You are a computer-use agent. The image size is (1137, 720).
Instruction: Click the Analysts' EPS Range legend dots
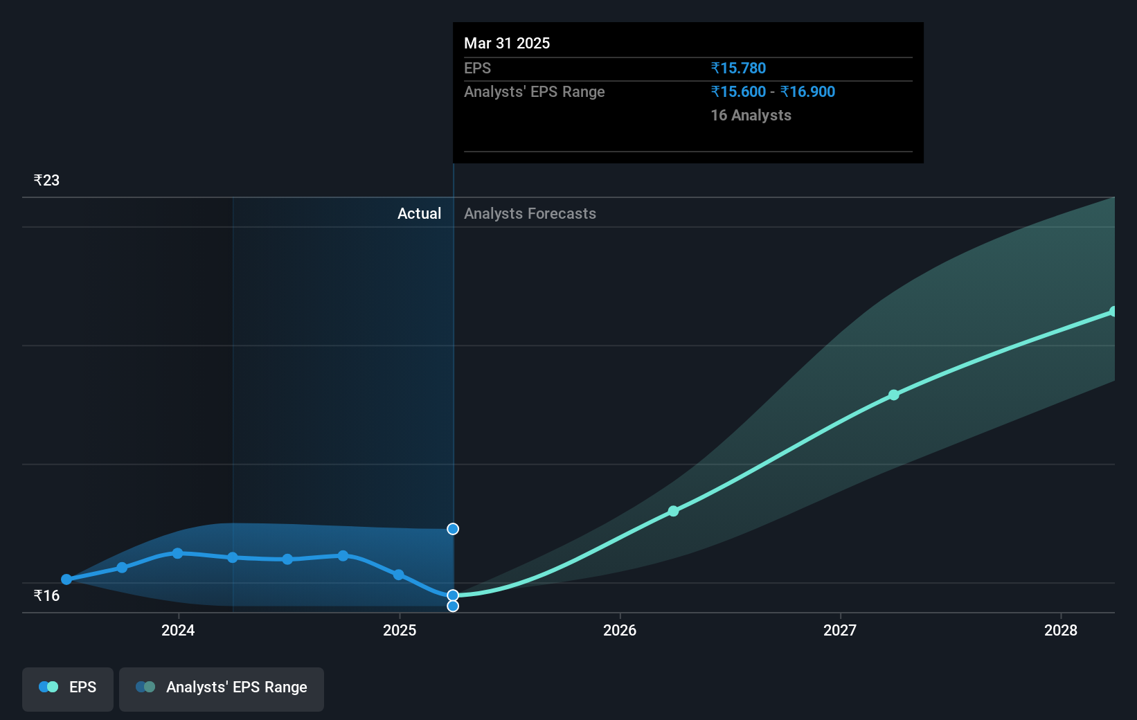coord(145,687)
